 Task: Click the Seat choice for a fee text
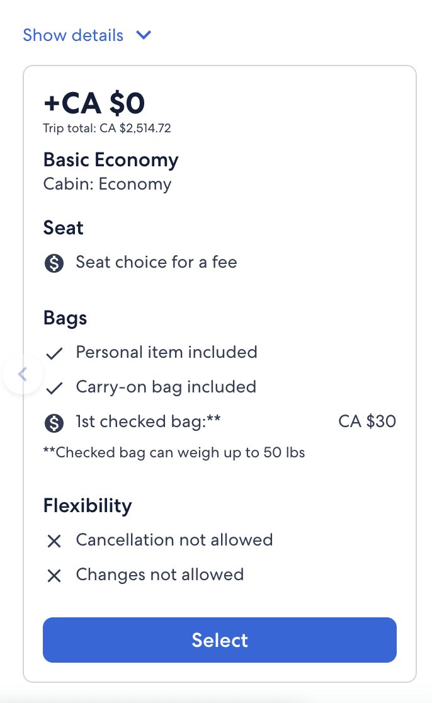[x=156, y=262]
